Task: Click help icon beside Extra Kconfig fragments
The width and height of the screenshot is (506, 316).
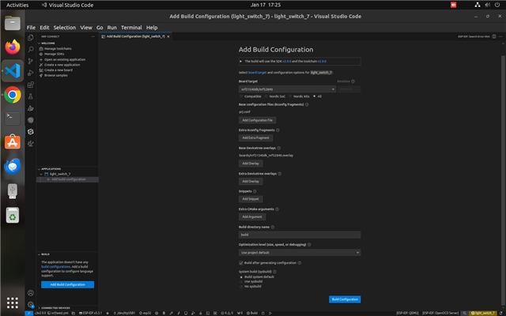Action: 278,130
